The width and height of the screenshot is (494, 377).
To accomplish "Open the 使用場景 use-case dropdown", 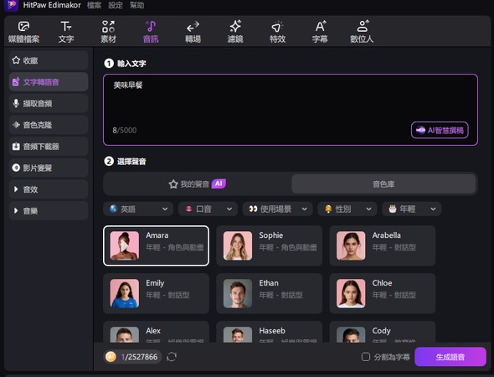I will (x=277, y=209).
